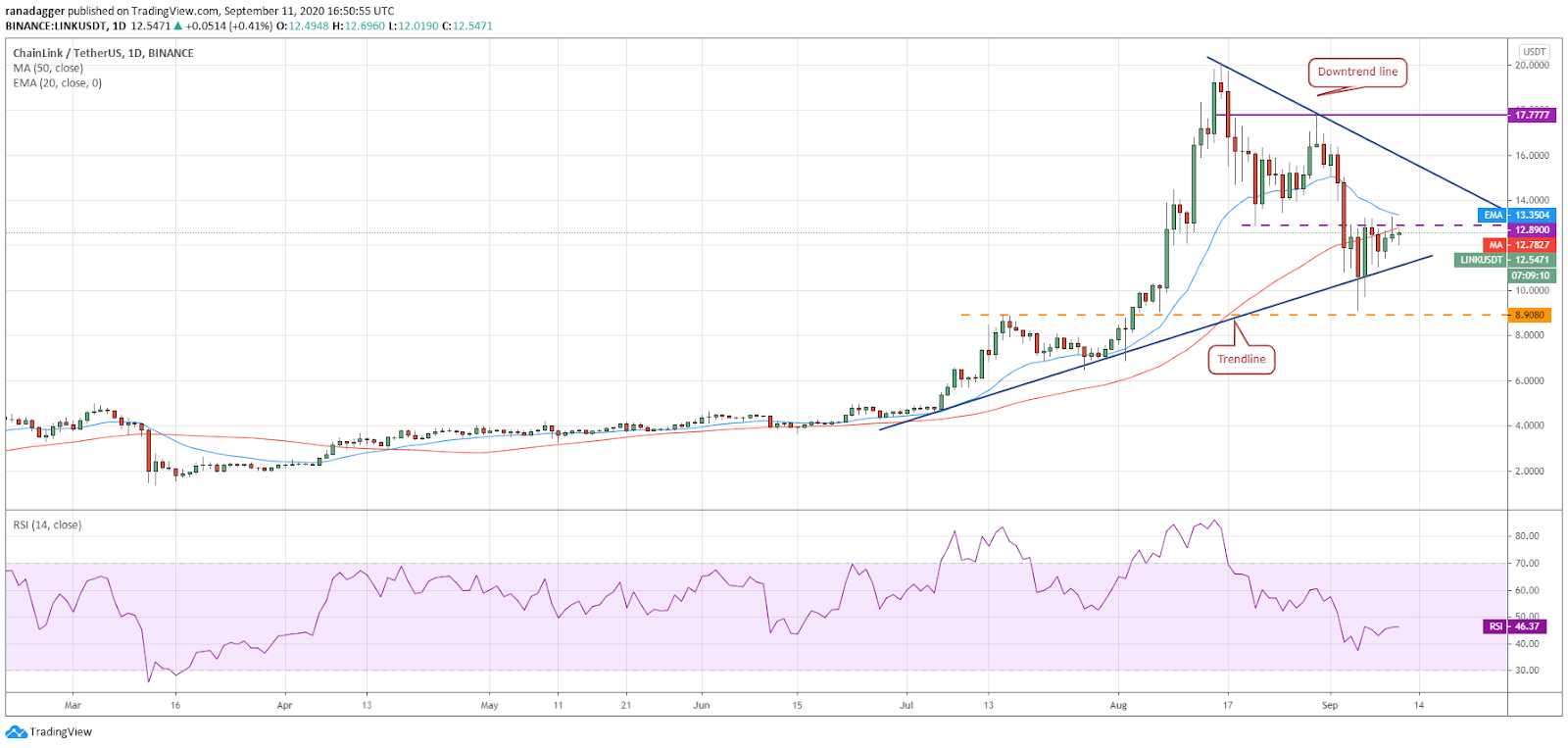Click the 'Downtrend line' callout label
The width and height of the screenshot is (1568, 748).
pos(1357,73)
